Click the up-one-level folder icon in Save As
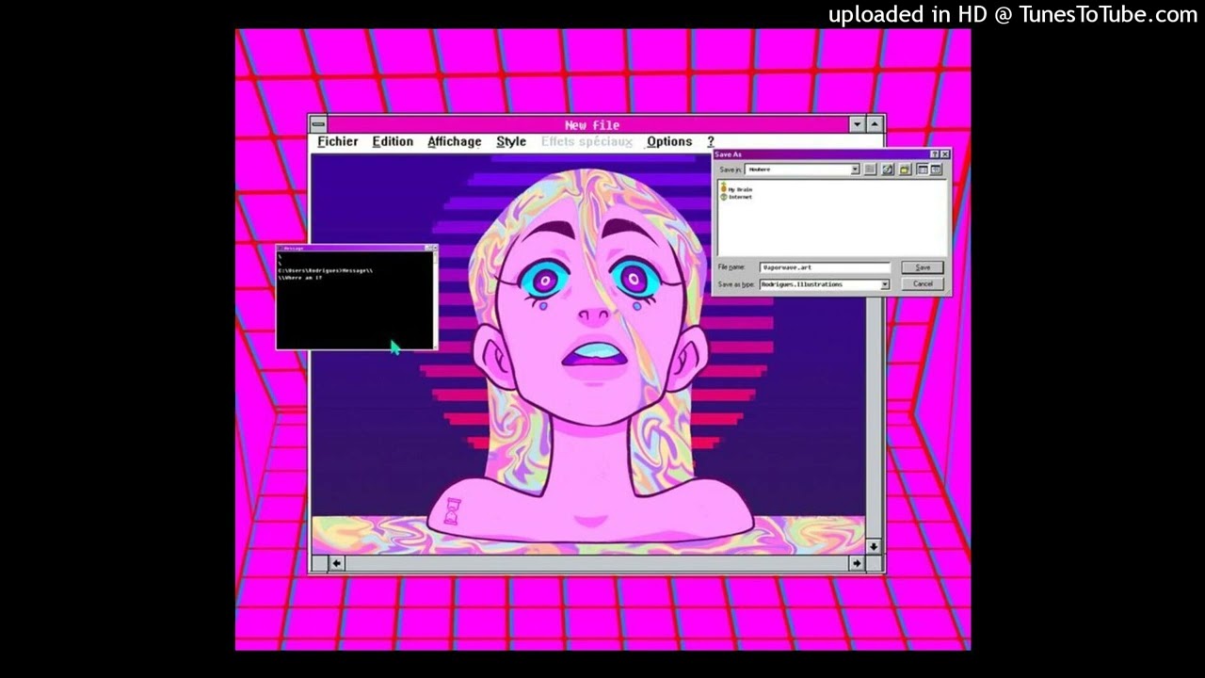Viewport: 1205px width, 678px height. tap(870, 169)
